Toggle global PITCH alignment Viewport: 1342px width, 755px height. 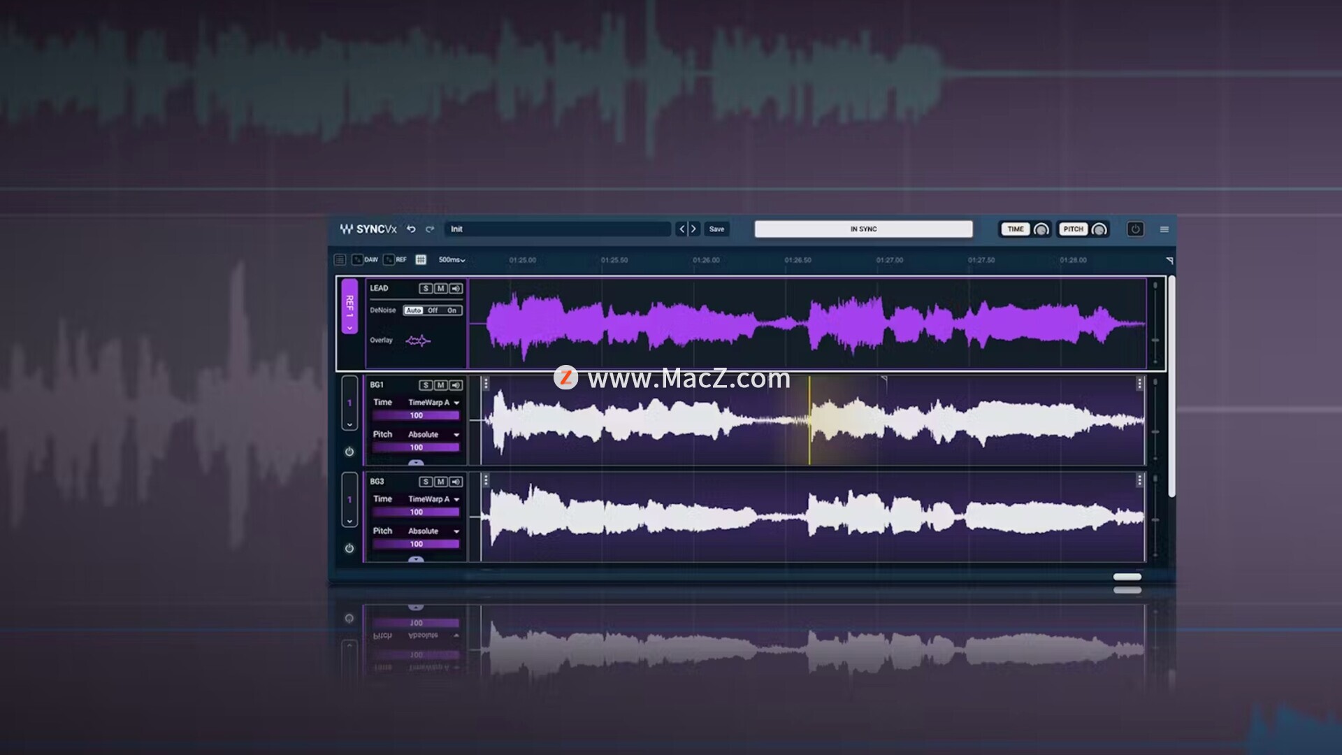(1073, 229)
